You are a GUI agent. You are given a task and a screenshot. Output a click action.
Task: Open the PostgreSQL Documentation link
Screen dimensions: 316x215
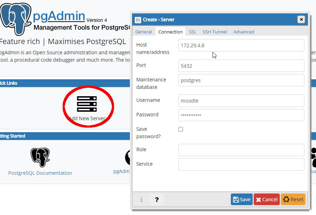tap(40, 173)
